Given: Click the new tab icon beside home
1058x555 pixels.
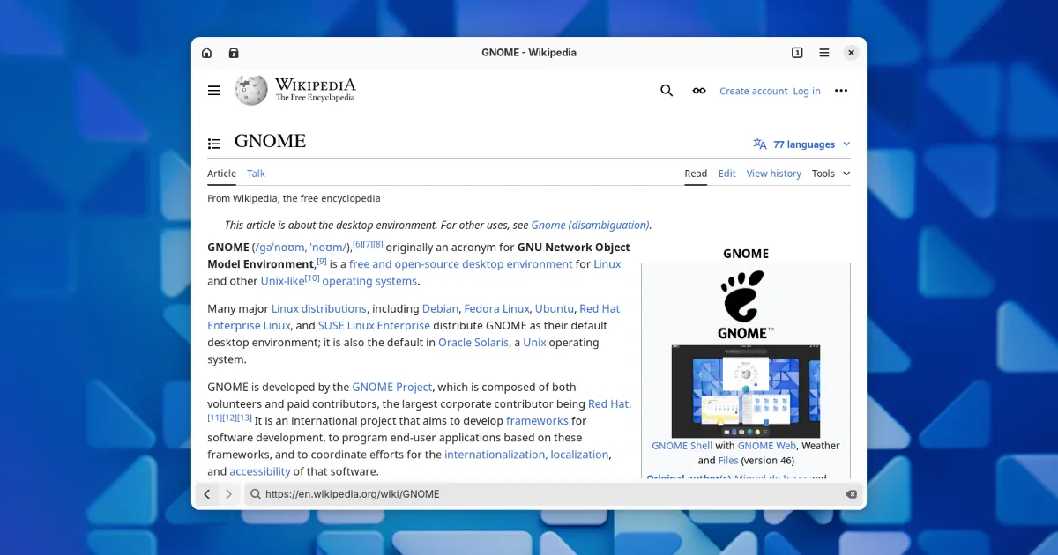Looking at the screenshot, I should [234, 53].
